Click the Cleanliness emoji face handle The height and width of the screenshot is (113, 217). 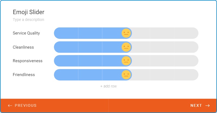tap(126, 47)
